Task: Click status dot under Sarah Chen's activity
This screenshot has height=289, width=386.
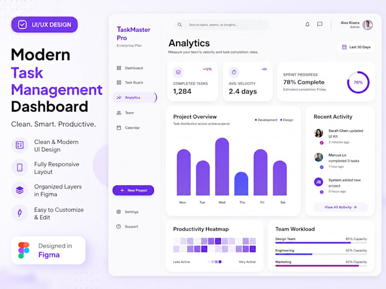Action: point(321,143)
